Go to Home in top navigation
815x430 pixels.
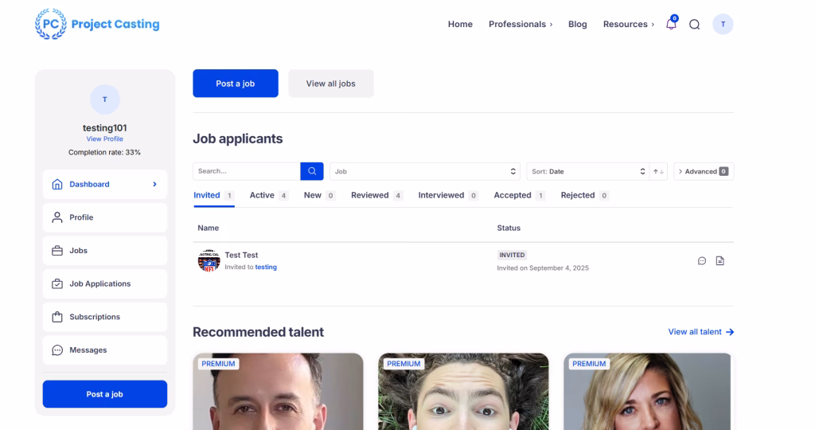[460, 25]
